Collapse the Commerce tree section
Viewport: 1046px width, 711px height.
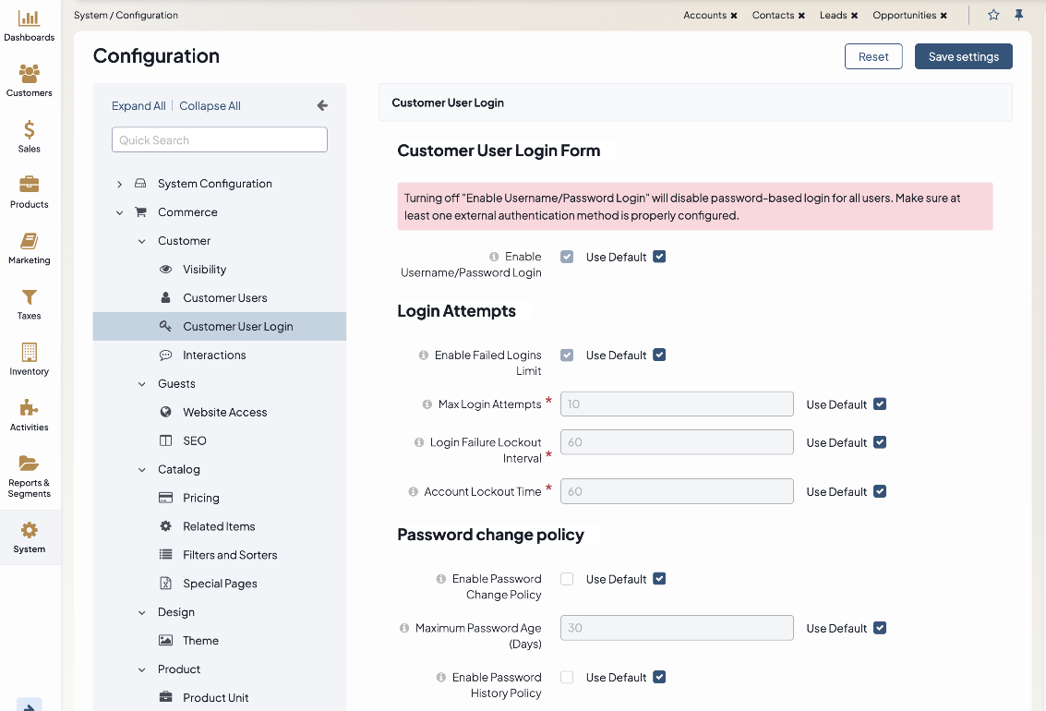click(119, 212)
